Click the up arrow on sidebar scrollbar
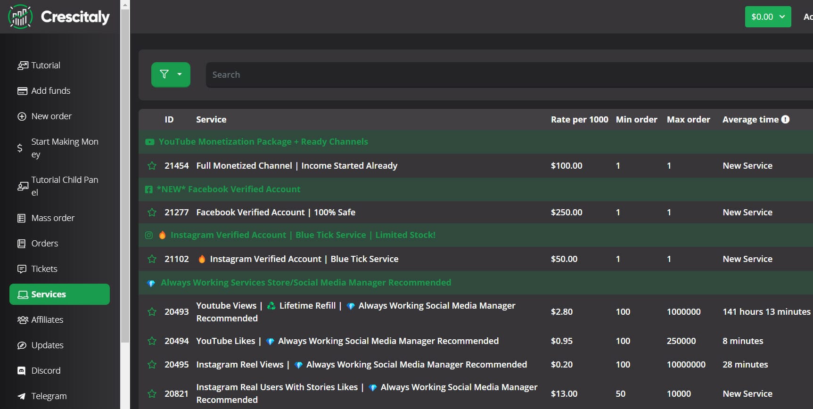Viewport: 813px width, 409px height. click(x=125, y=5)
